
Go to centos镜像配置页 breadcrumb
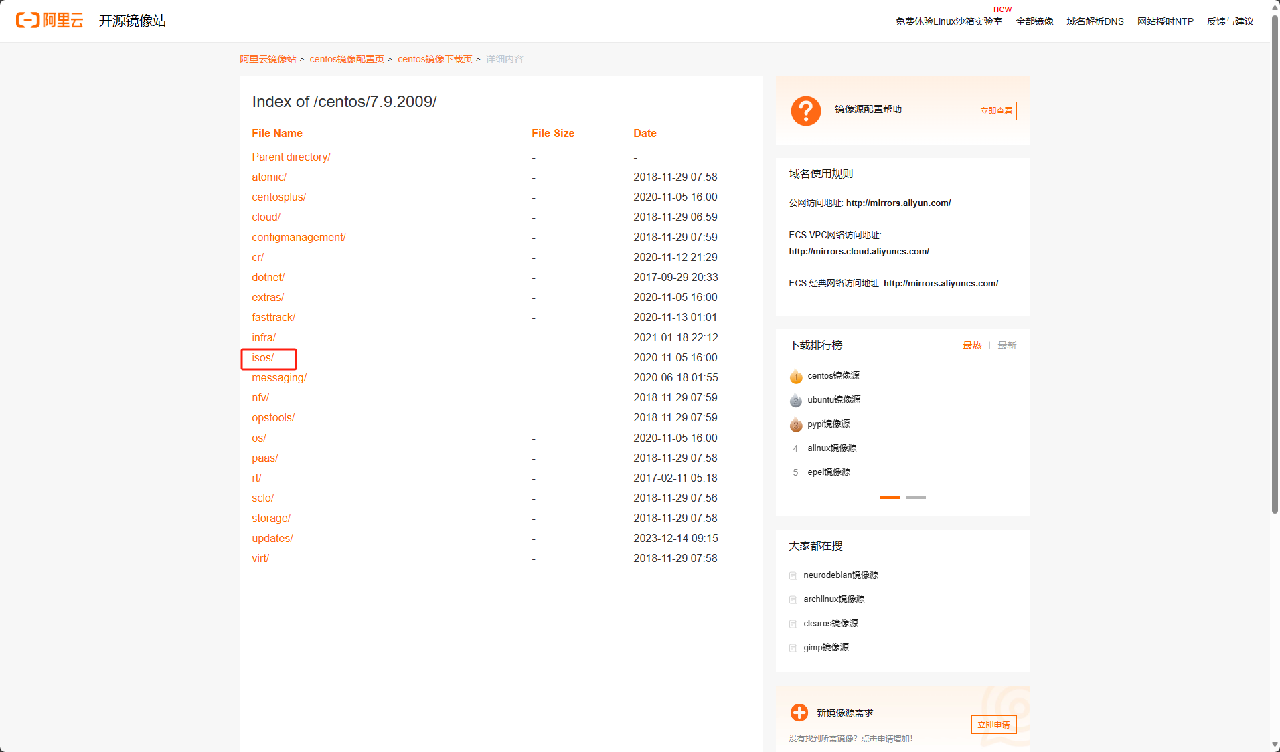pos(347,59)
